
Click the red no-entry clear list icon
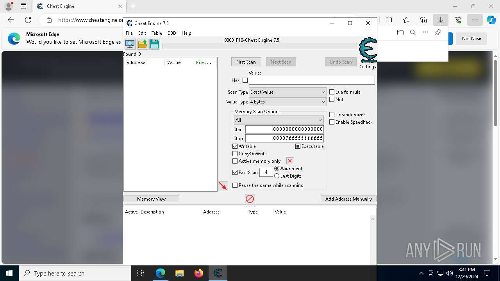tap(250, 199)
